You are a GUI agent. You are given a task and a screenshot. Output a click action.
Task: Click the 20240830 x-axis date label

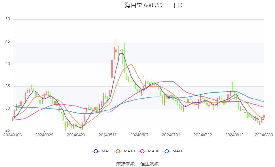tap(264, 135)
